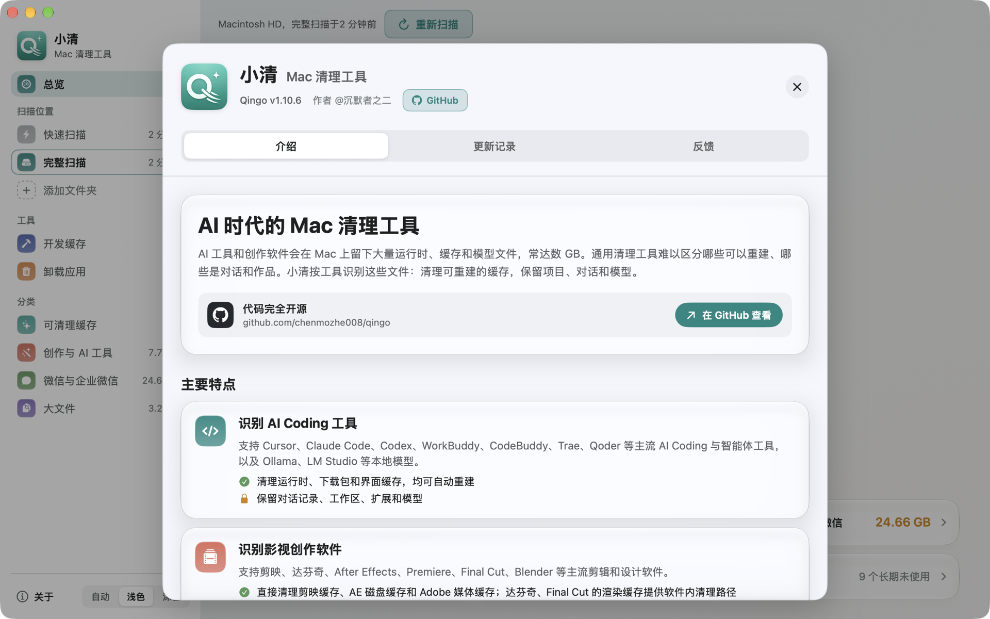Open the 总览 overview icon in sidebar

pos(26,84)
